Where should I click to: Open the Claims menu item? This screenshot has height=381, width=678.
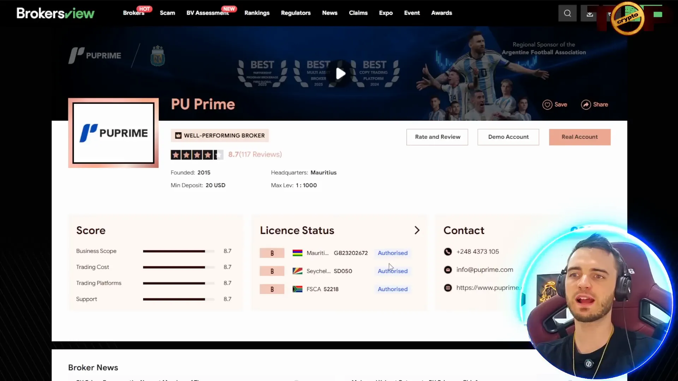tap(358, 13)
